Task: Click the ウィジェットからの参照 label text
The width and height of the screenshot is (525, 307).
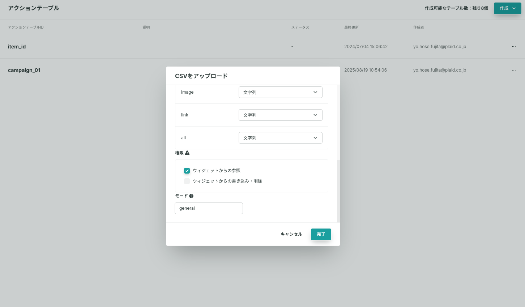Action: click(x=217, y=171)
